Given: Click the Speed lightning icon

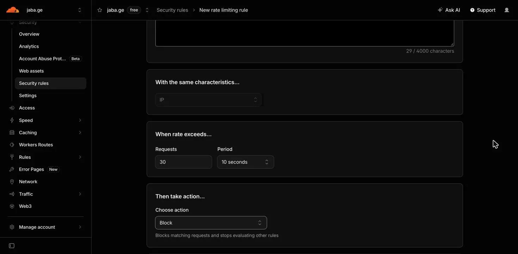Looking at the screenshot, I should point(12,120).
